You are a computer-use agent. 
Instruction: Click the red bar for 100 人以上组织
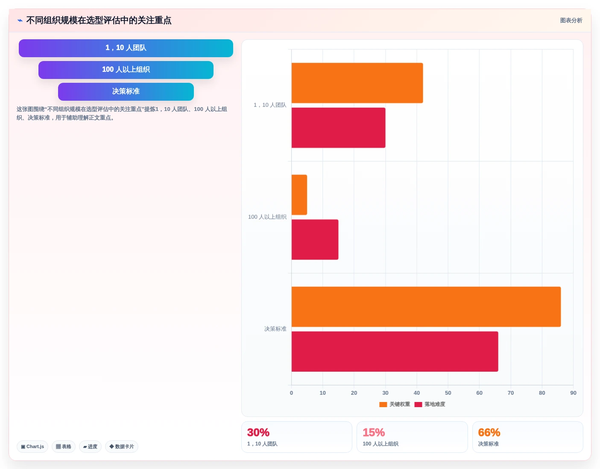tap(315, 239)
